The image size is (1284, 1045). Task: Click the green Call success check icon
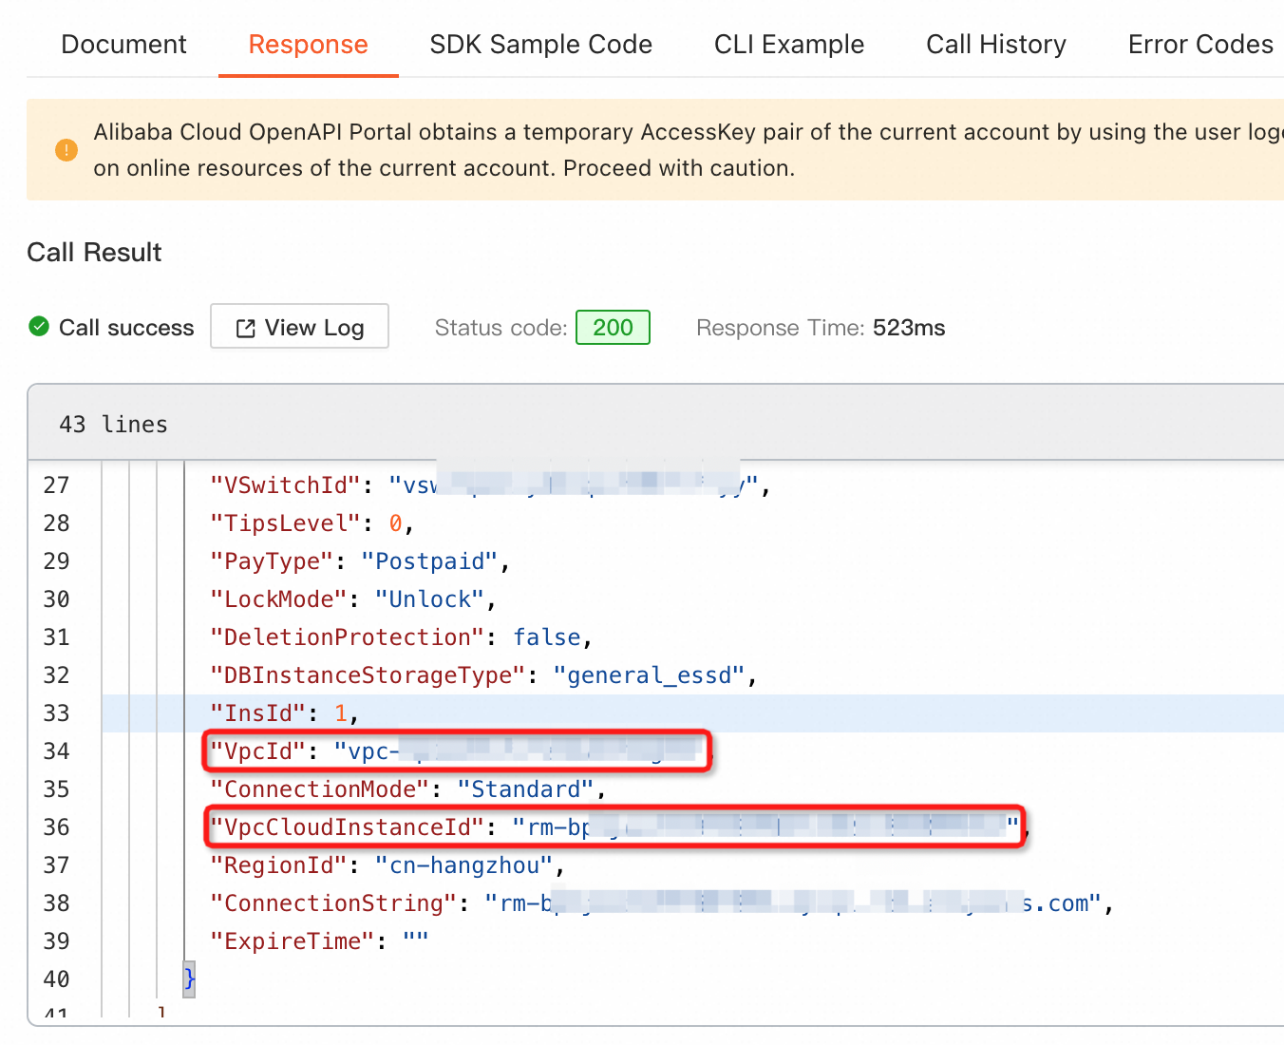click(x=39, y=327)
